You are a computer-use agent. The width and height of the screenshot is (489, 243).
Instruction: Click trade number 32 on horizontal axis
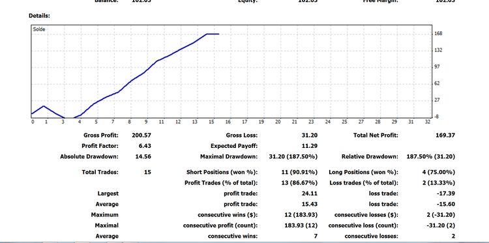[428, 122]
